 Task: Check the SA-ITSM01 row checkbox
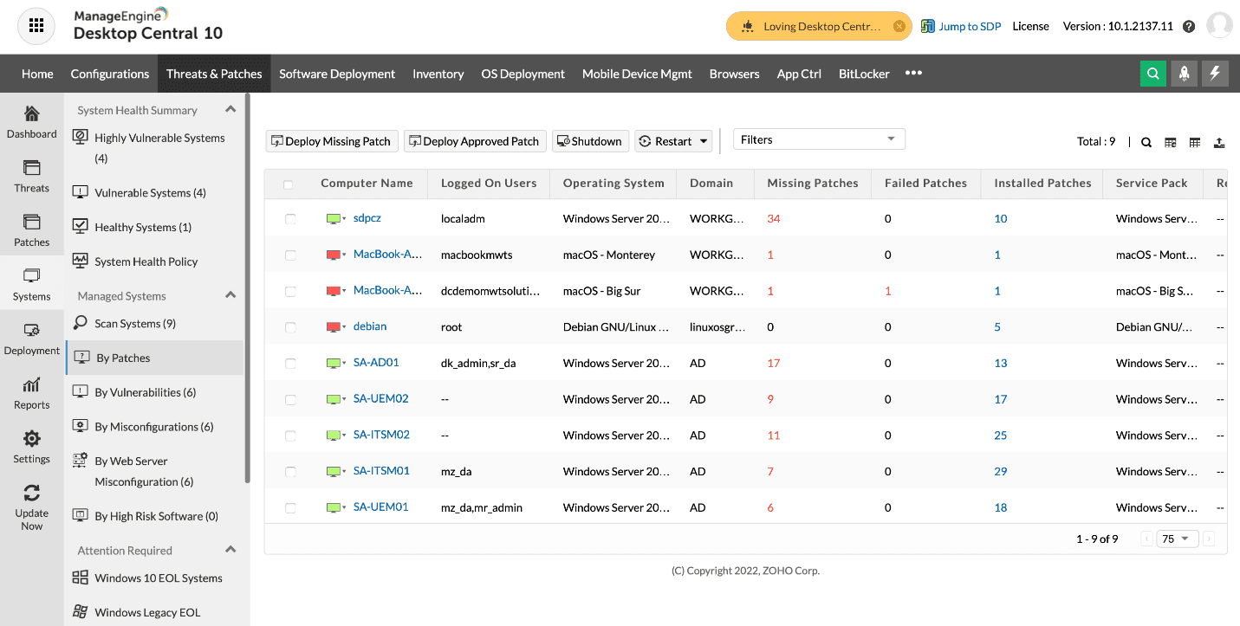click(290, 472)
